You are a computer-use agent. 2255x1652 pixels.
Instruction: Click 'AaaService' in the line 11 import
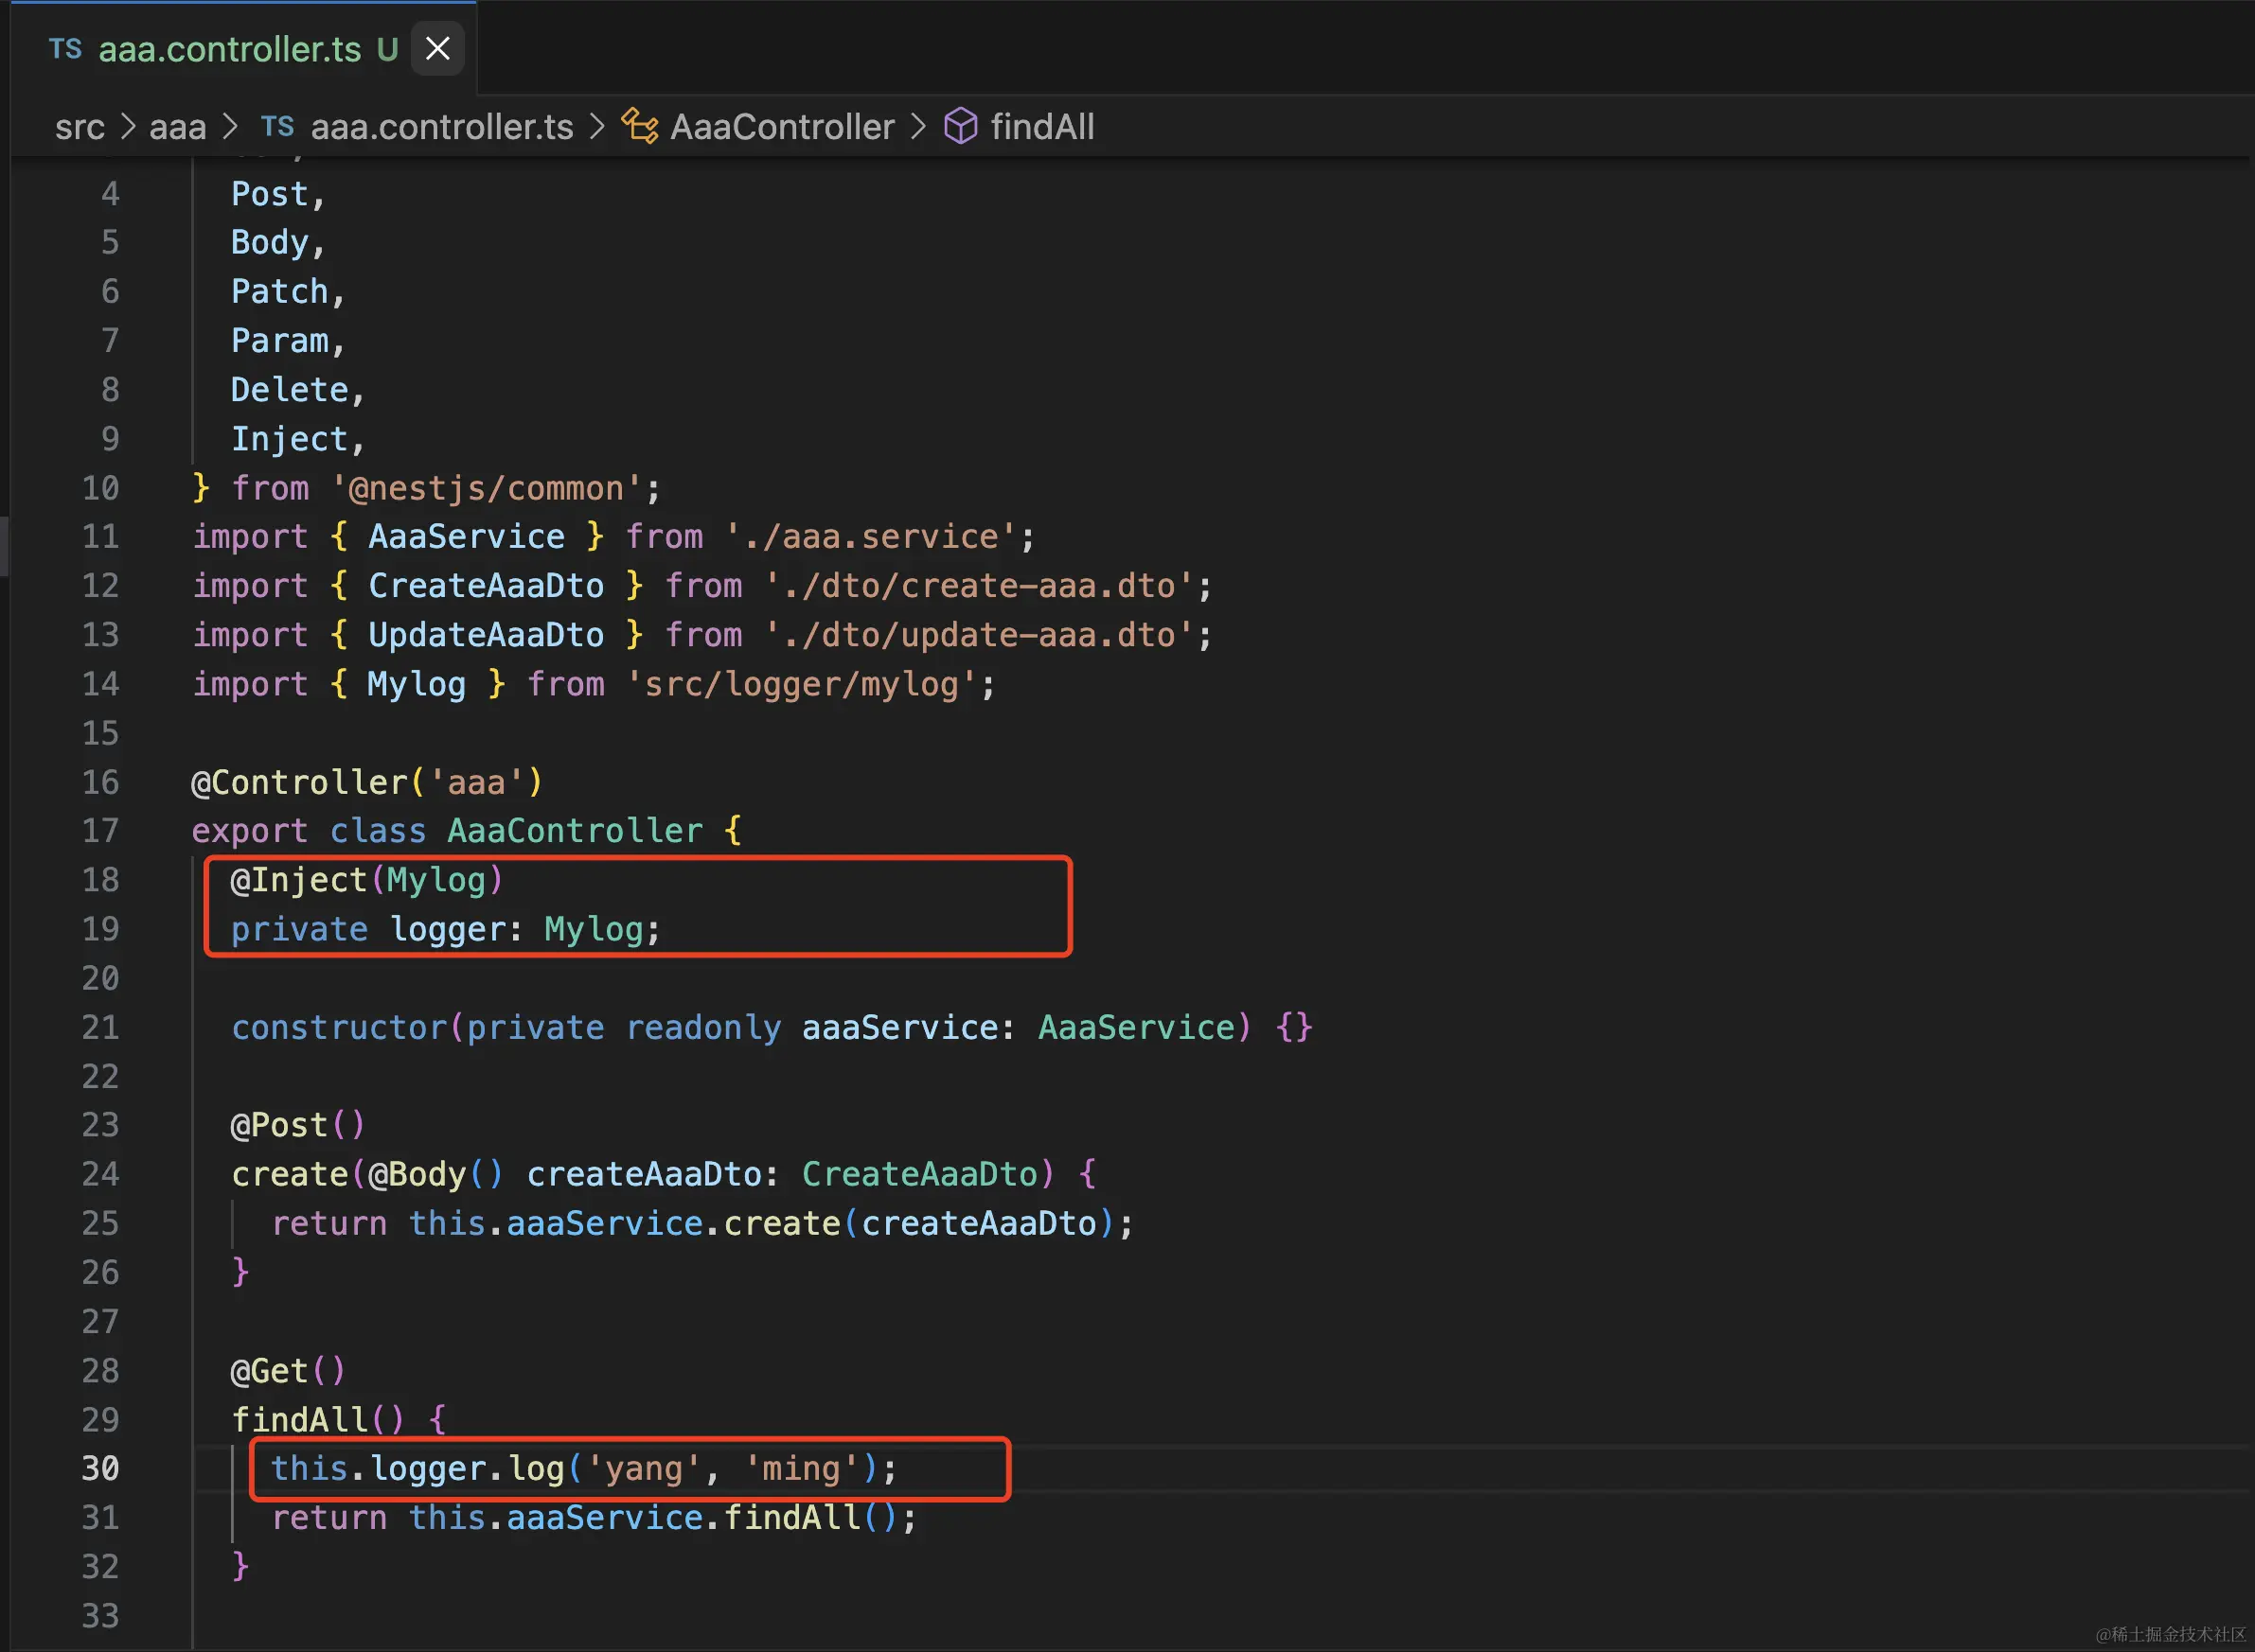[466, 537]
